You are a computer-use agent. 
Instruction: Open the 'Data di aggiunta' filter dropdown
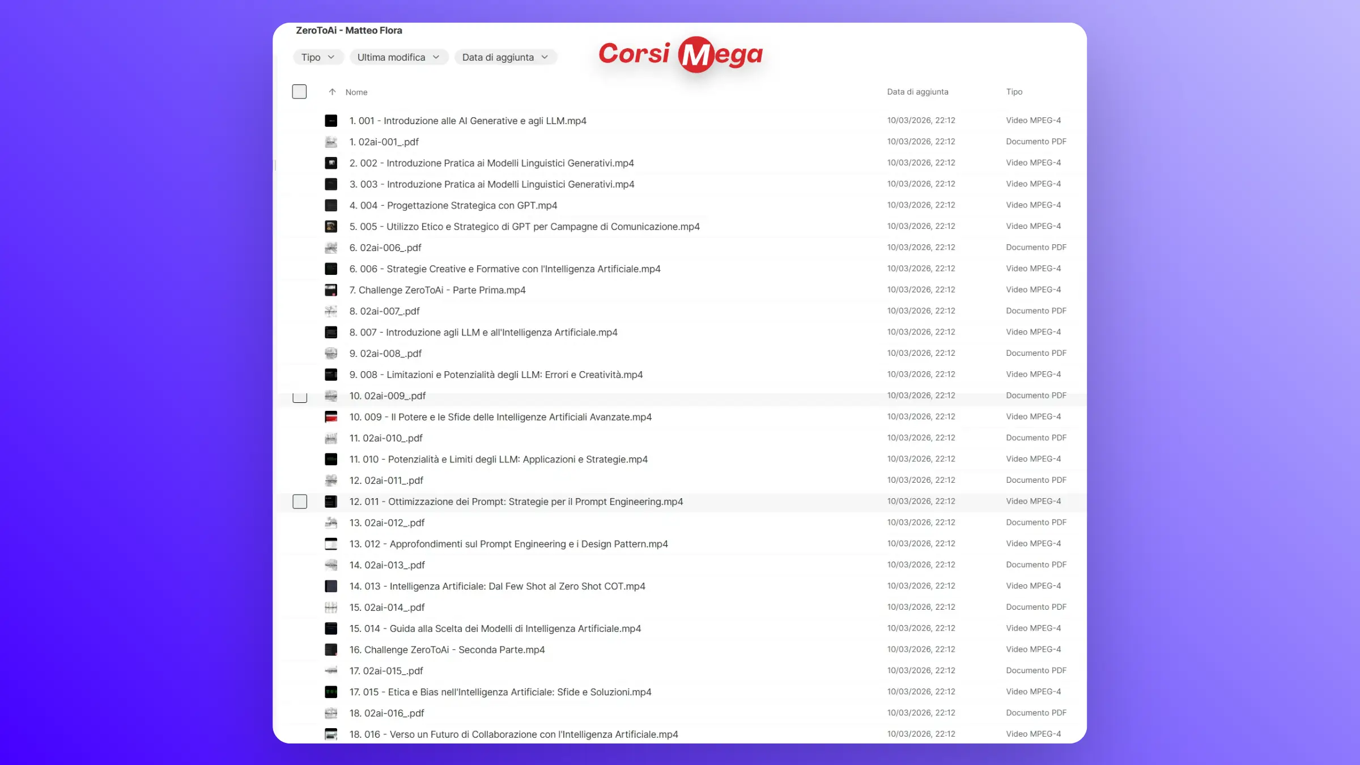point(505,57)
